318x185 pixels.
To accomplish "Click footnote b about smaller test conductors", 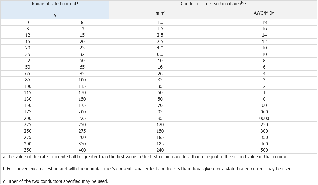I will click(148, 169).
